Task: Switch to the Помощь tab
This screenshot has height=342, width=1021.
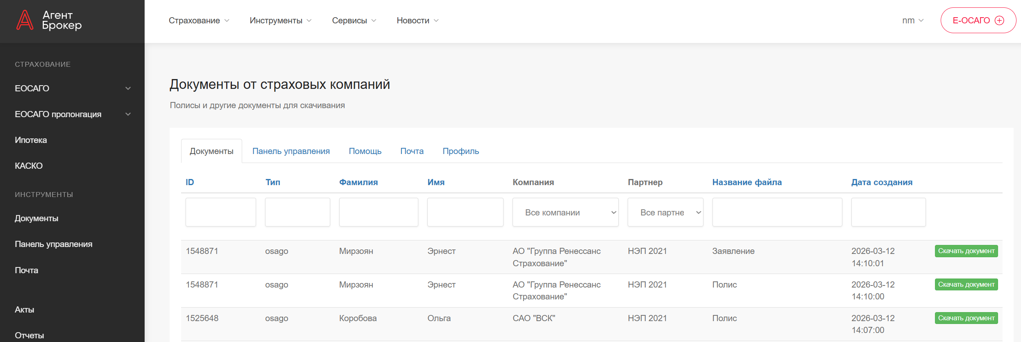Action: 365,151
